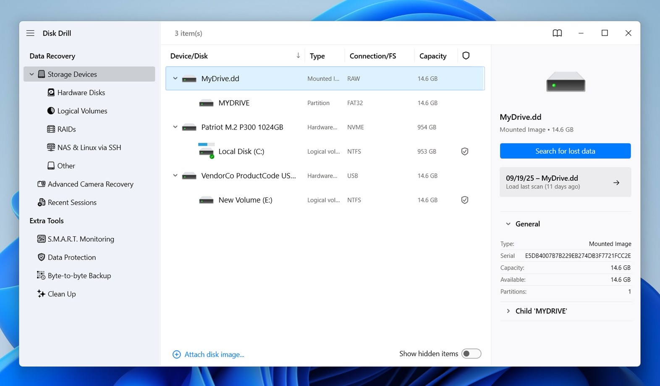Screen dimensions: 660x386
Task: Collapse the Patriot M.2 P300 disk row
Action: pos(175,127)
